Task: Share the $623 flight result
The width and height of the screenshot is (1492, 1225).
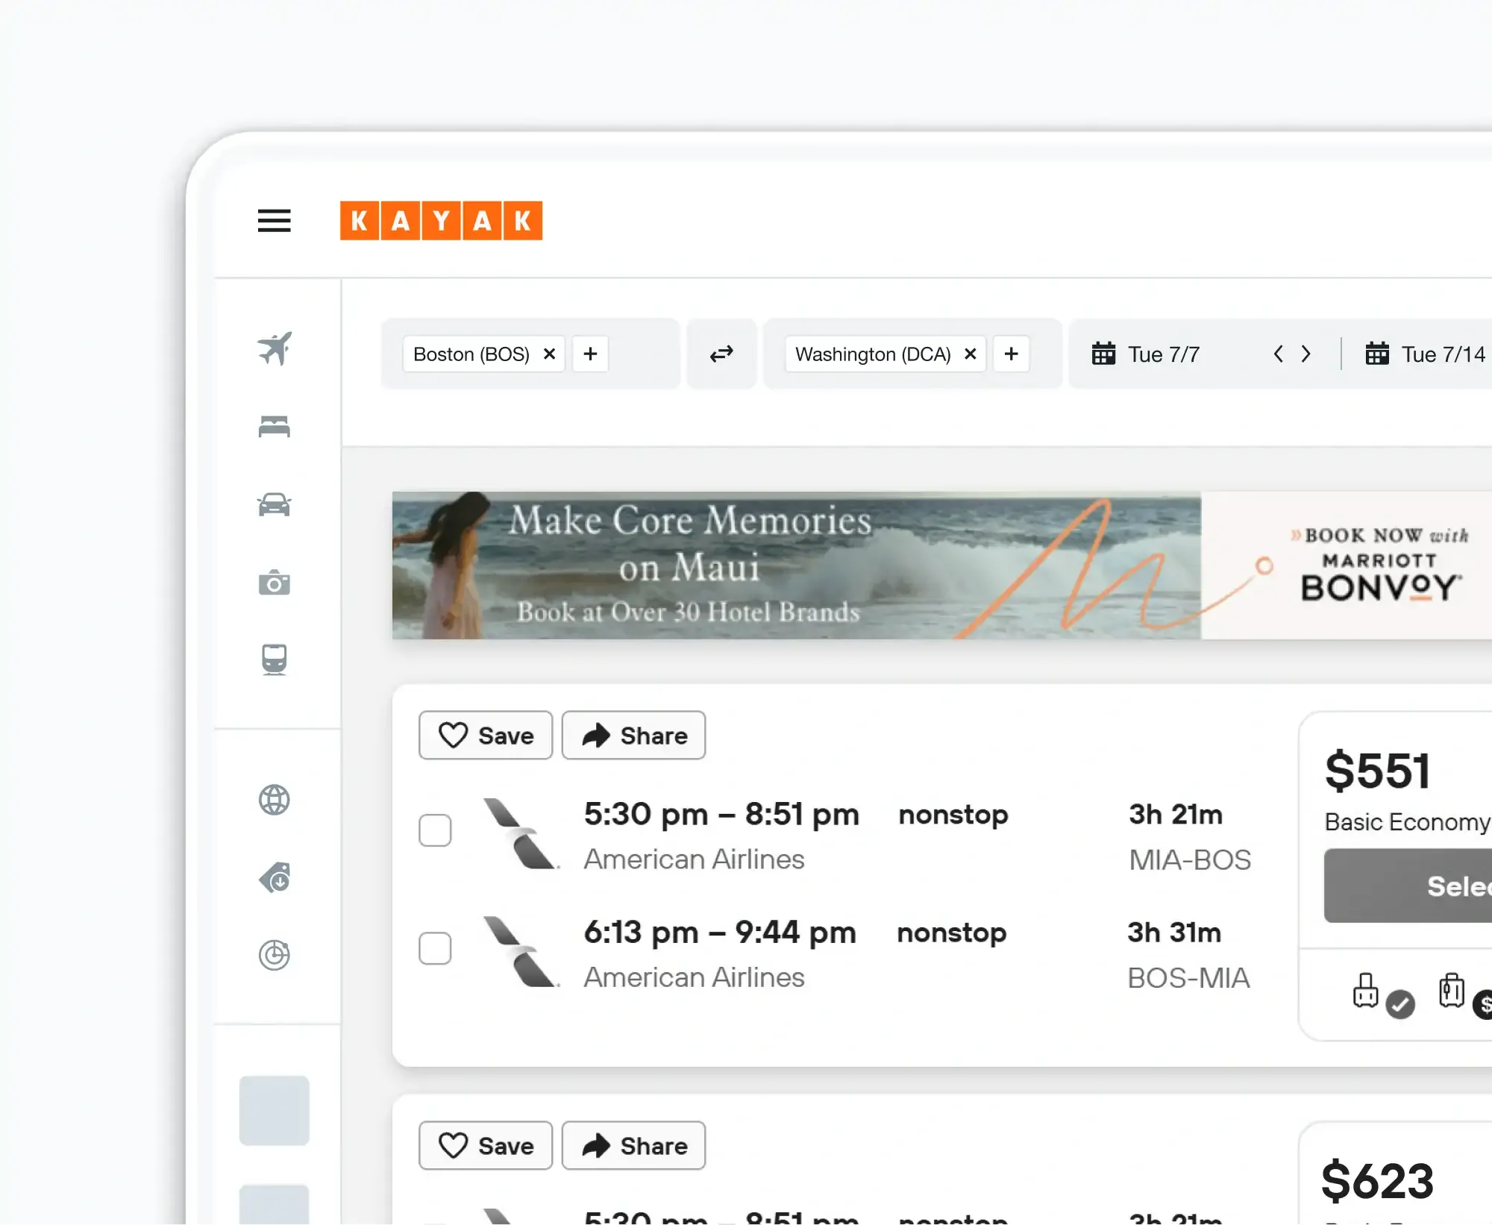Action: coord(633,1146)
